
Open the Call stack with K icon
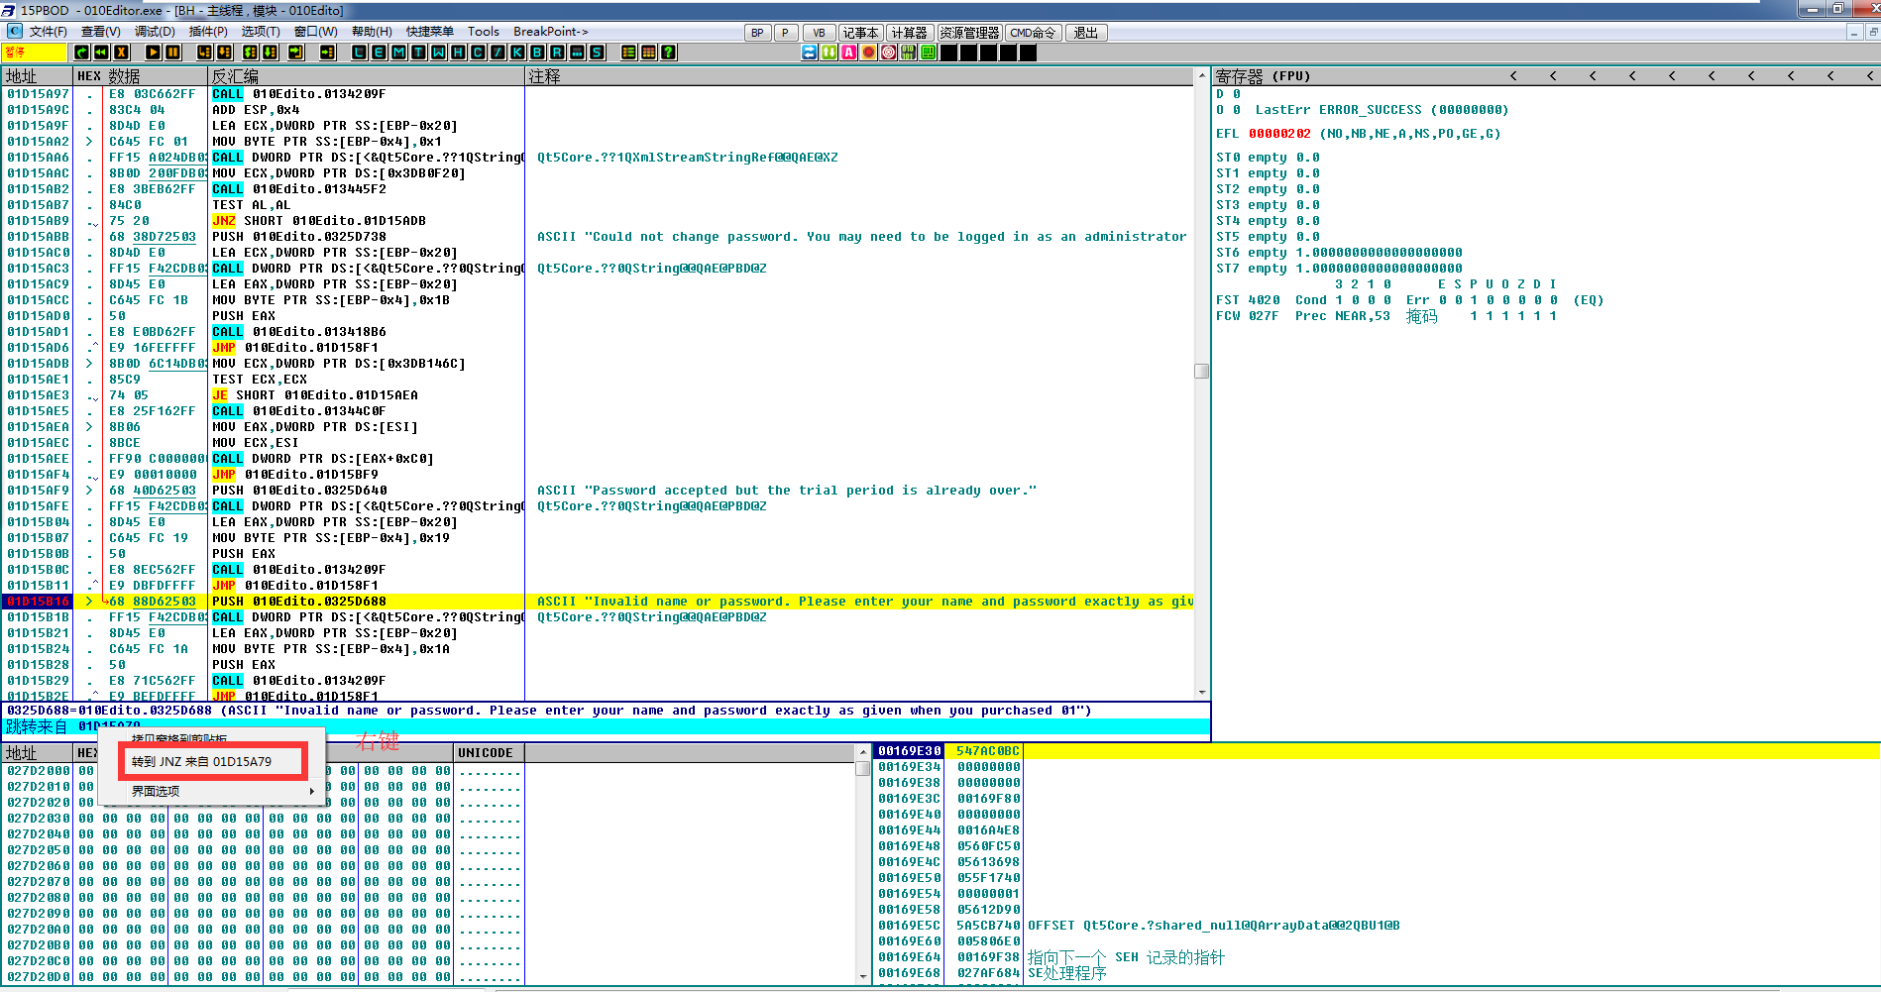click(x=517, y=53)
